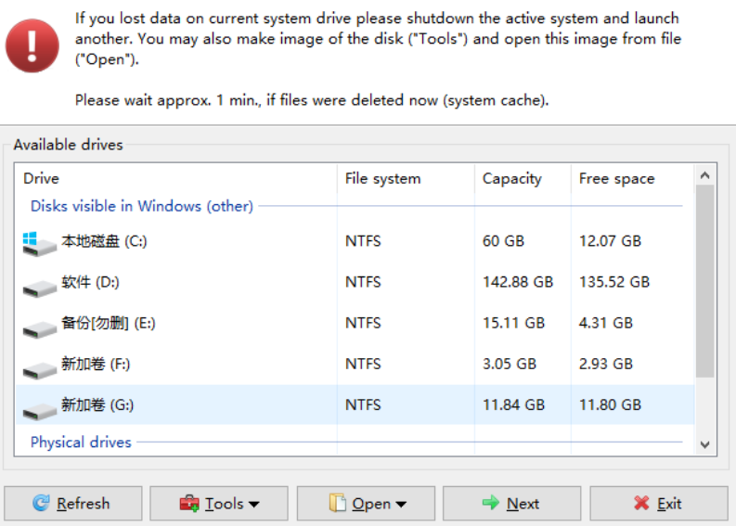736x526 pixels.
Task: Click the G: drive disk icon
Action: click(x=39, y=411)
